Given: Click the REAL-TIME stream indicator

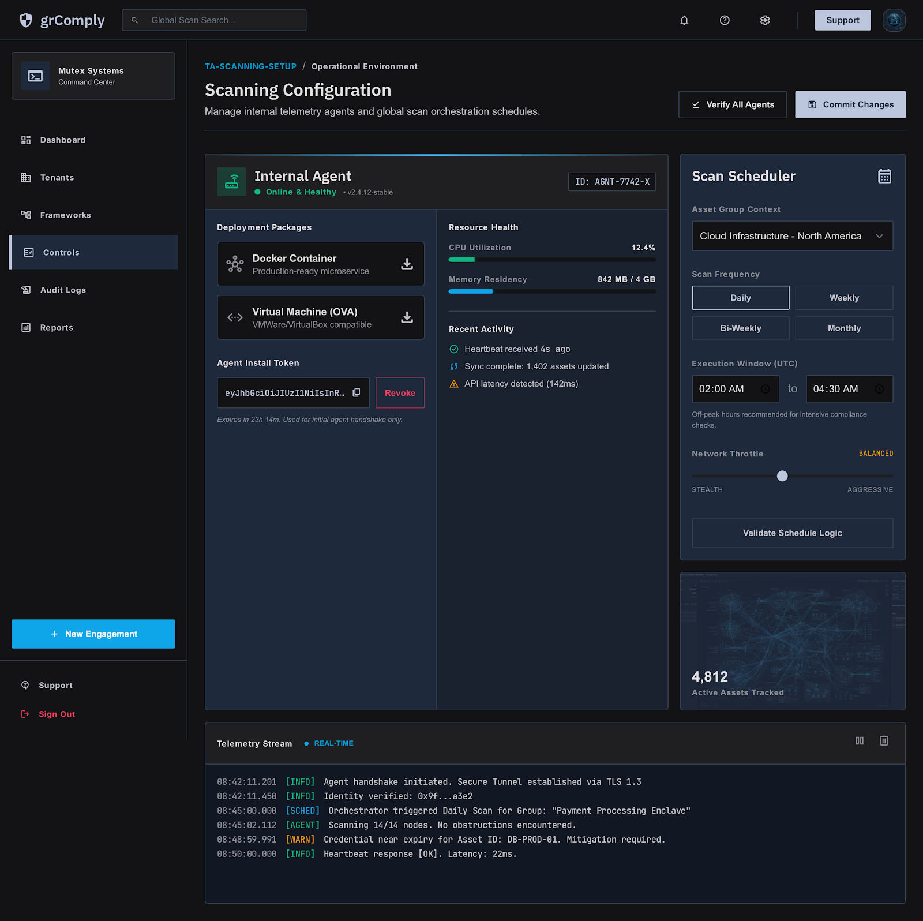Looking at the screenshot, I should coord(329,743).
